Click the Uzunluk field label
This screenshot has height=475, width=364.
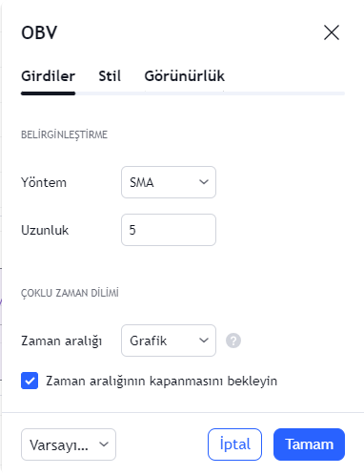tap(45, 230)
